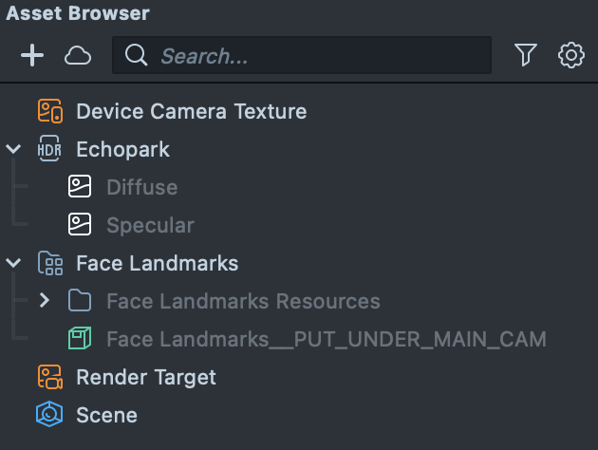Click the Diffuse image texture icon

(x=80, y=187)
